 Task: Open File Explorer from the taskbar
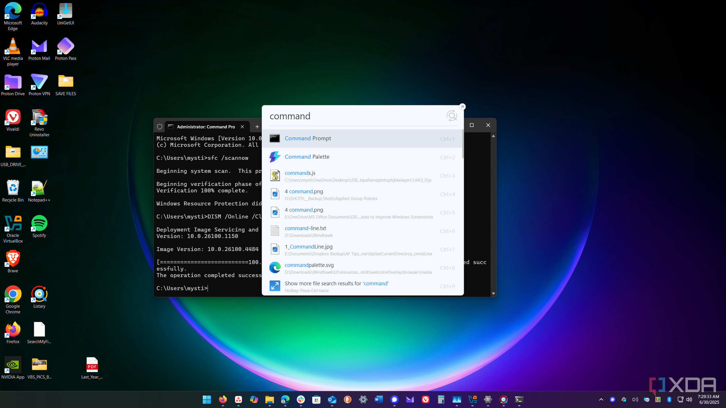[269, 399]
